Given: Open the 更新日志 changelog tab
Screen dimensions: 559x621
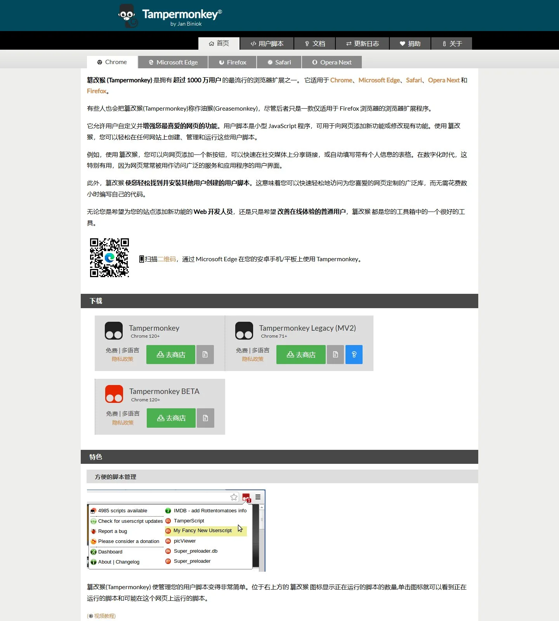Looking at the screenshot, I should pyautogui.click(x=362, y=43).
